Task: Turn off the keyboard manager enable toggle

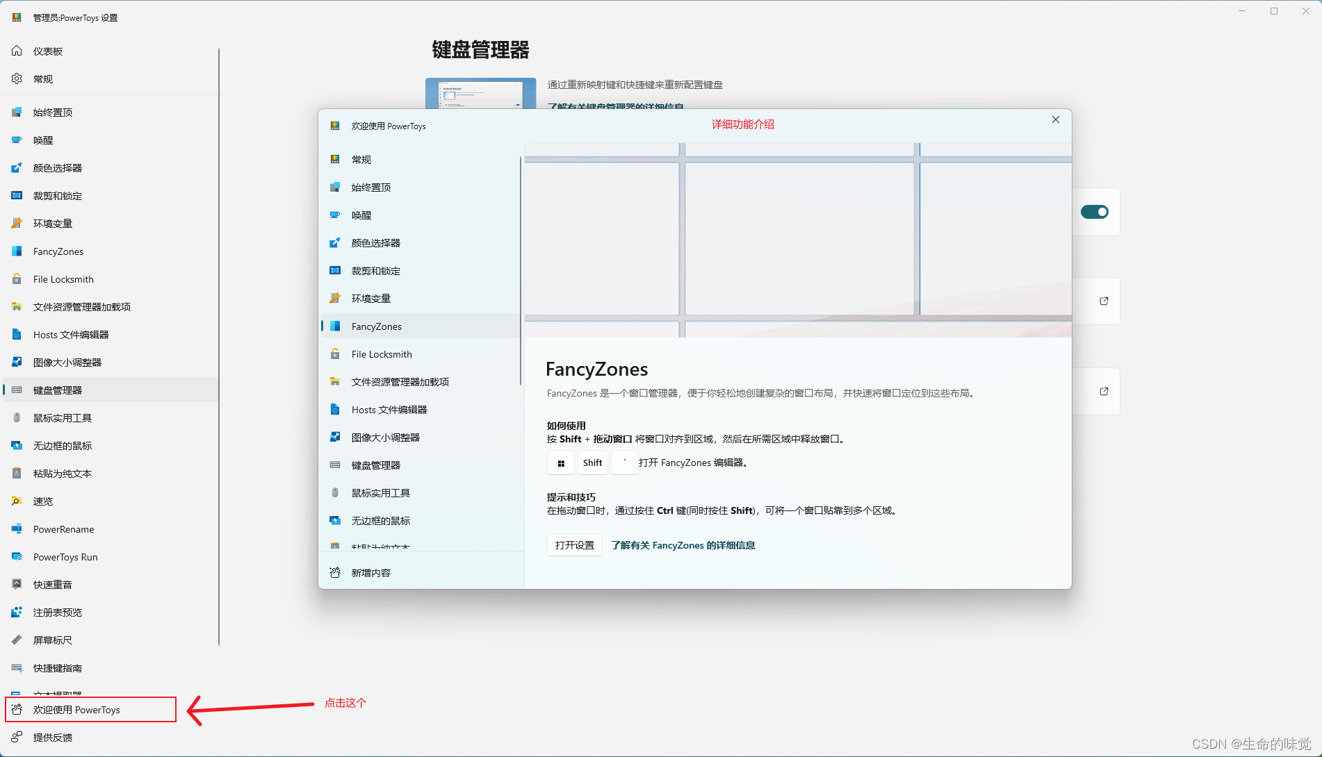Action: pyautogui.click(x=1095, y=212)
